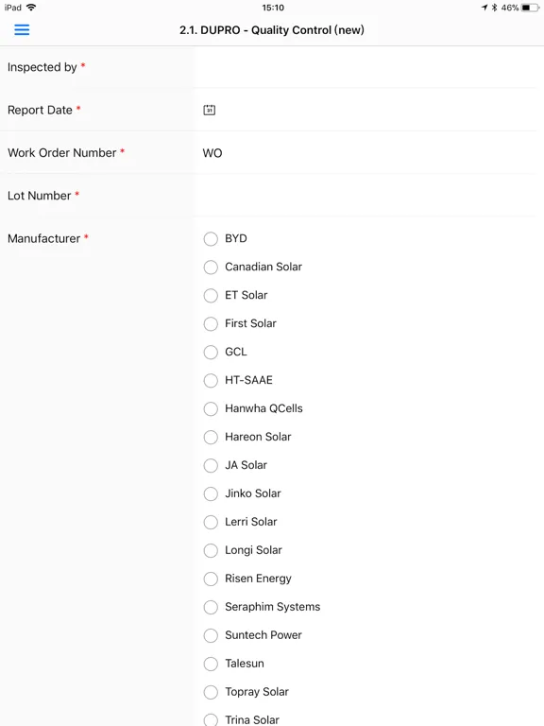This screenshot has width=544, height=726.
Task: Tap the battery status icon
Action: (x=530, y=8)
